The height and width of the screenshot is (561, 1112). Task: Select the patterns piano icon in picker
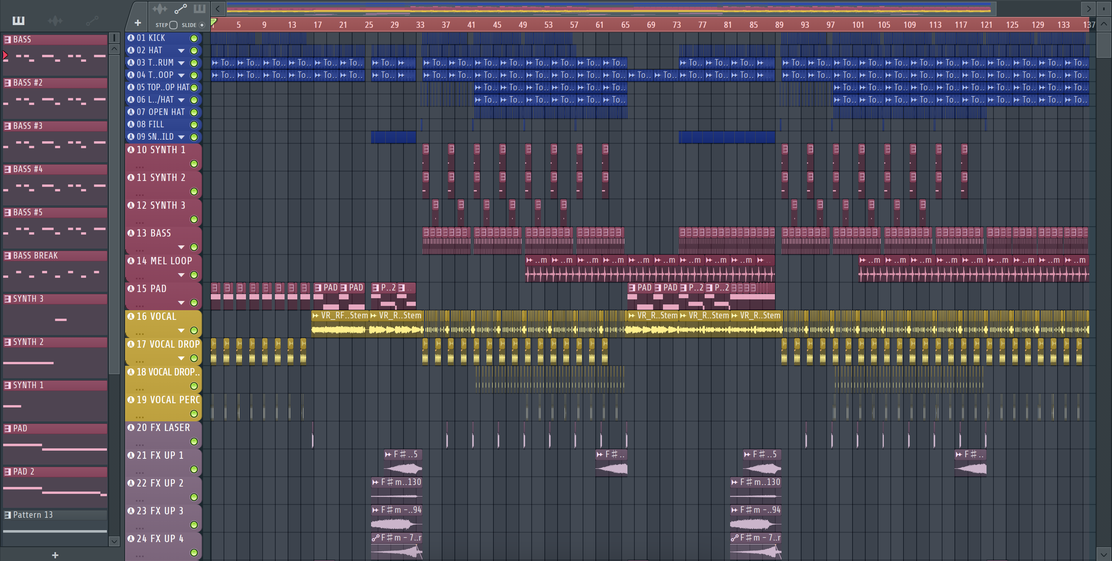[19, 20]
